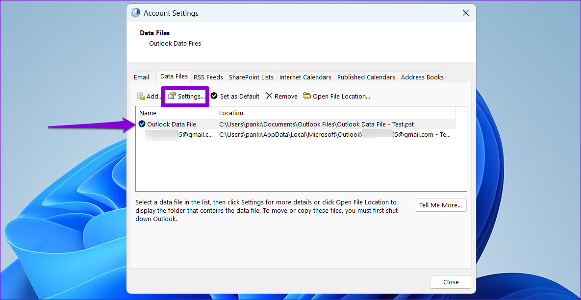Click the default checkmark beside Outlook Data File
581x300 pixels.
[x=142, y=124]
